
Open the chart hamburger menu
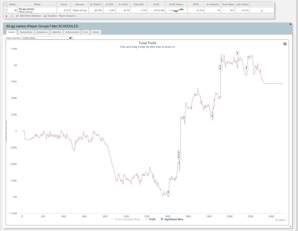(285, 44)
